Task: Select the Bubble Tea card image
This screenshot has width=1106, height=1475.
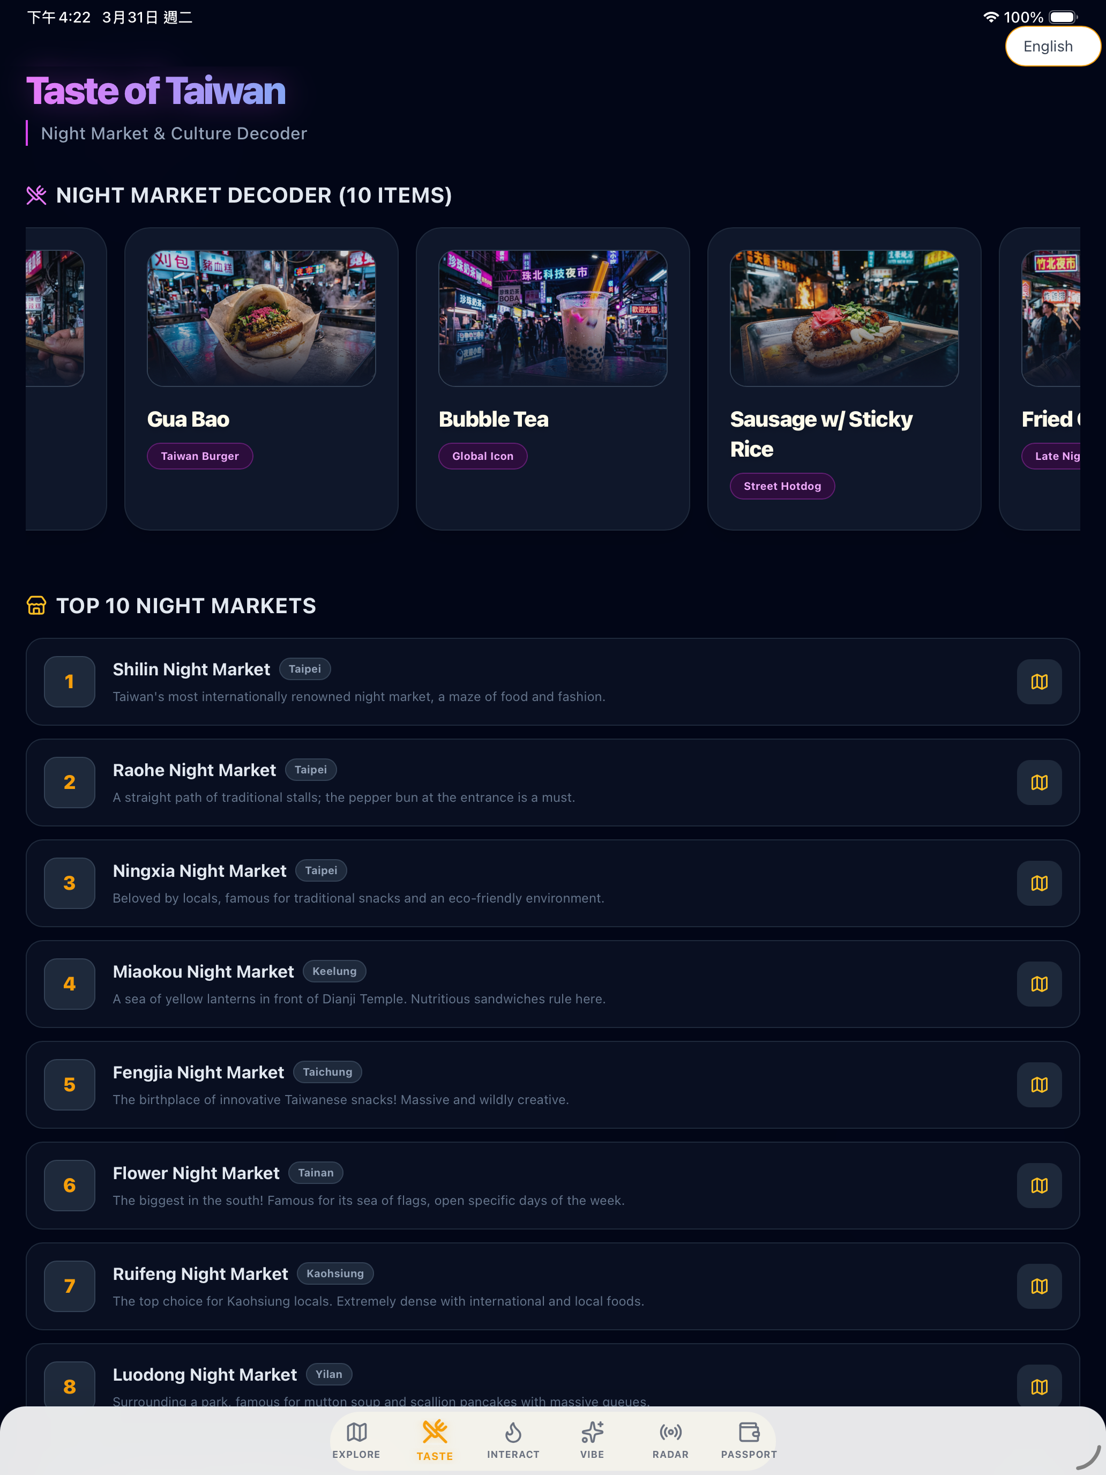Action: [552, 318]
